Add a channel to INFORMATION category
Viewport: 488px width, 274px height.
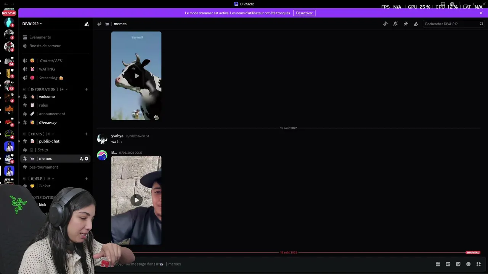(86, 89)
